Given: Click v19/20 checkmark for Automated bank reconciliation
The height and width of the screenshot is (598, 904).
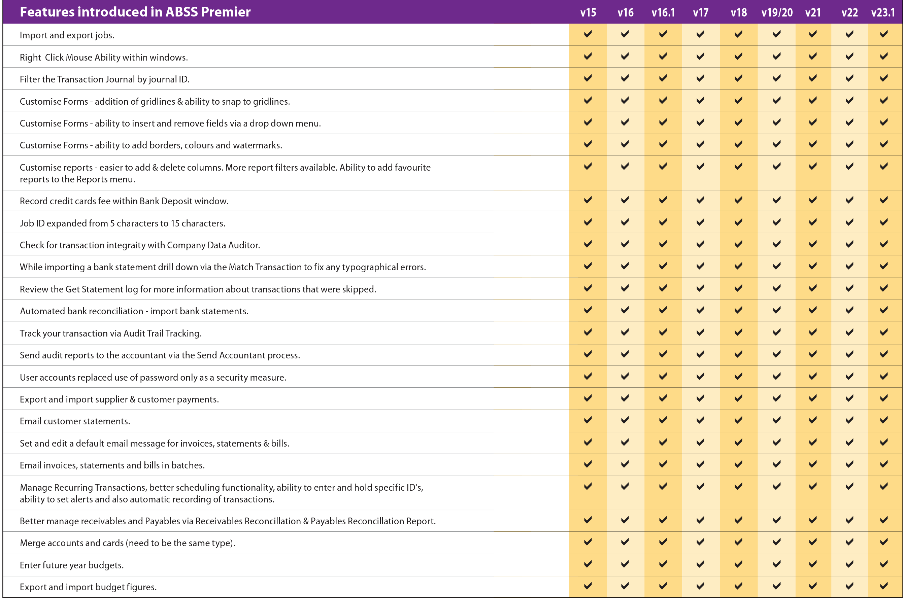Looking at the screenshot, I should click(776, 310).
